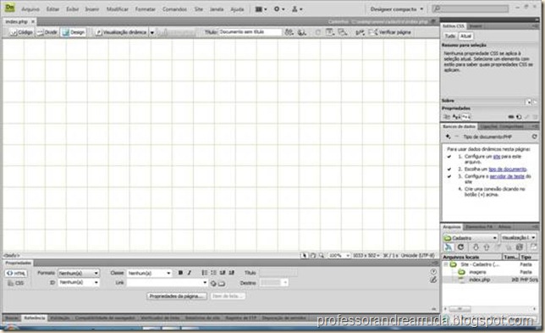This screenshot has height=333, width=545.
Task: Click the Browse for File folder icon
Action: point(222,284)
